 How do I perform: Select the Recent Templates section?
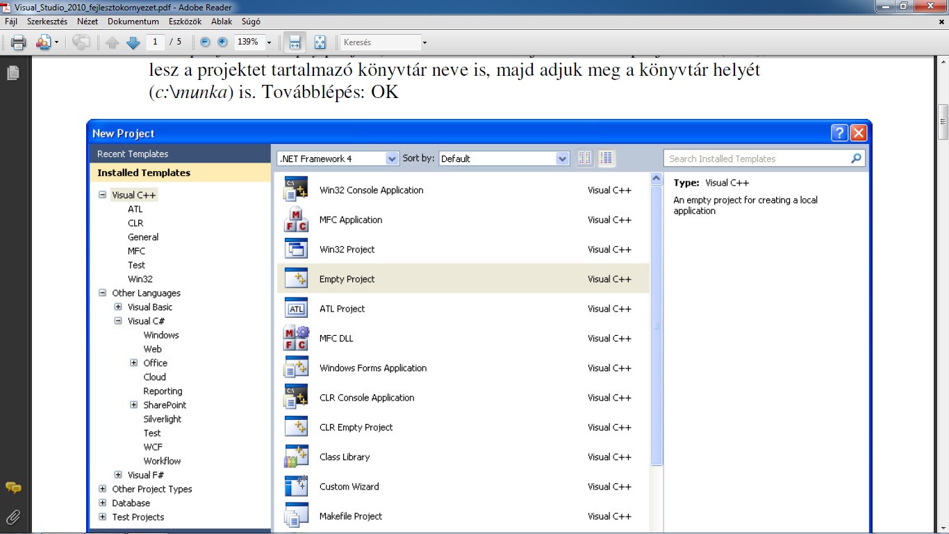pos(180,154)
